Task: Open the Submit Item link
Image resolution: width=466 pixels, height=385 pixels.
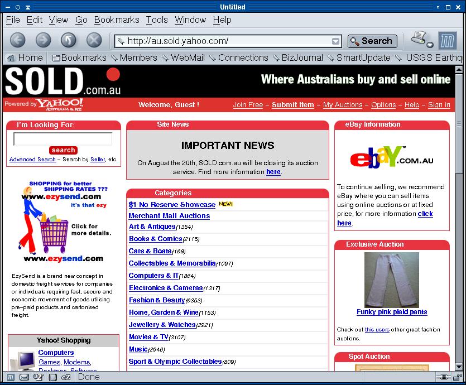Action: (293, 104)
